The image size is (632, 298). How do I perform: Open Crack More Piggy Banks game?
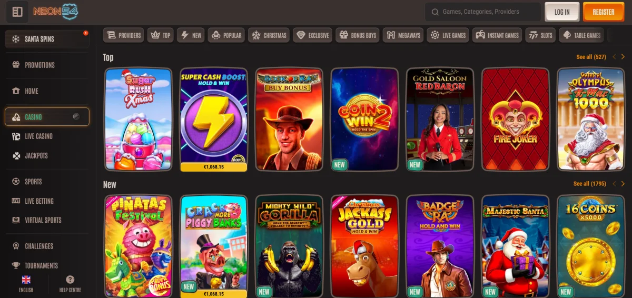pyautogui.click(x=214, y=246)
